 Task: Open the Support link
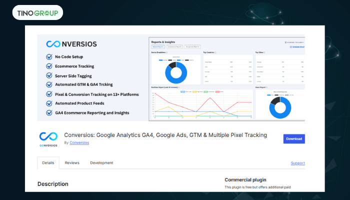pyautogui.click(x=297, y=163)
